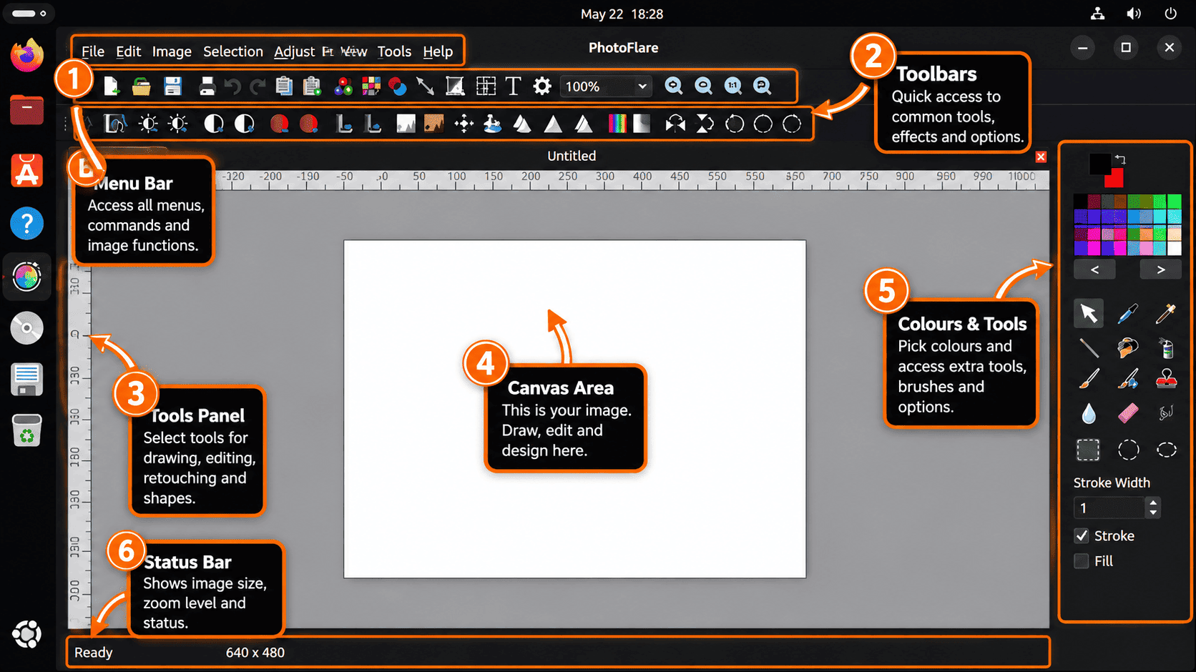The image size is (1196, 672).
Task: Enable the Fill checkbox
Action: tap(1082, 561)
